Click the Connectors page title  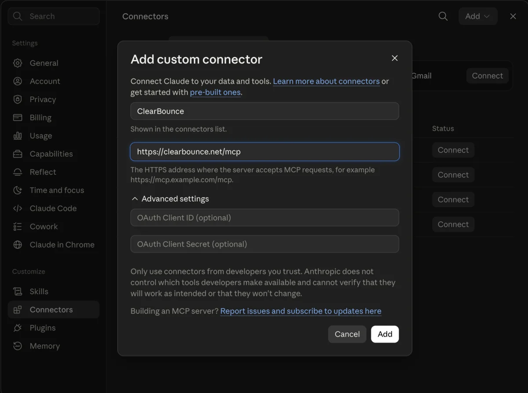click(145, 16)
